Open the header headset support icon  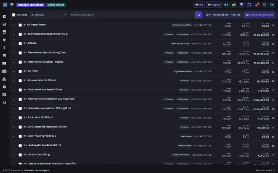(x=265, y=5)
